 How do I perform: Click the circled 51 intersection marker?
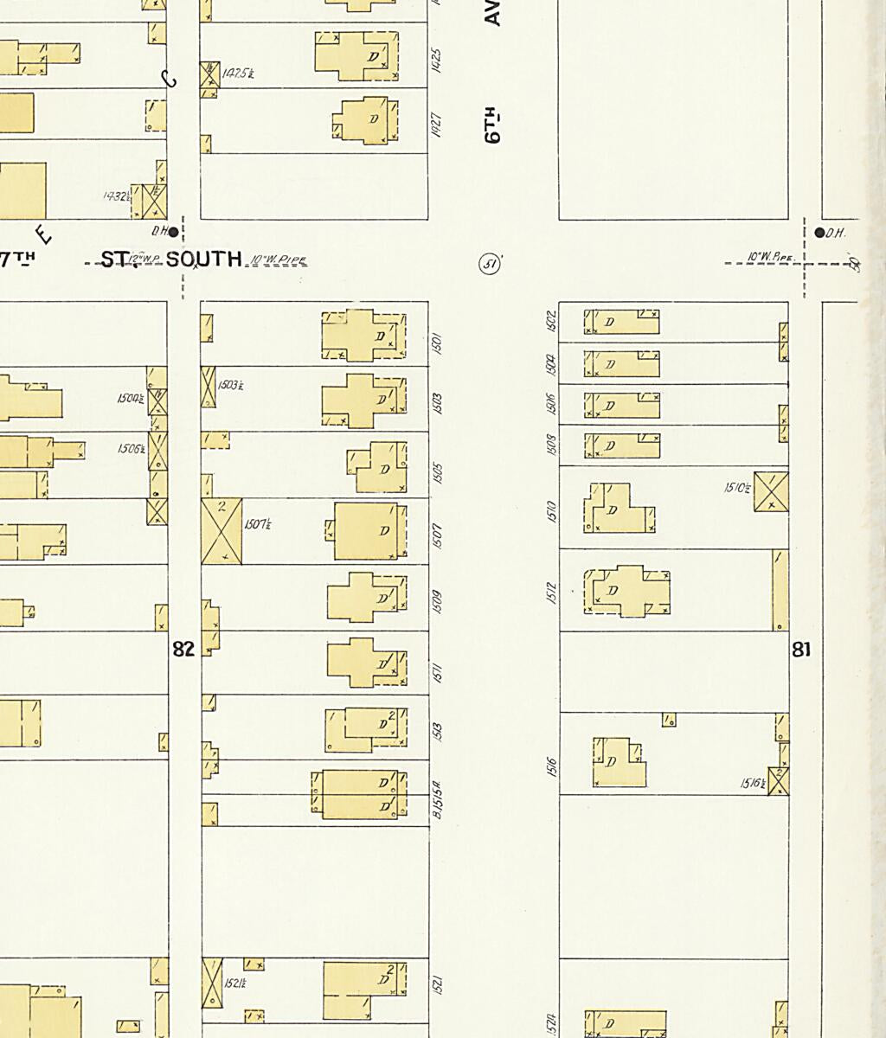tap(491, 265)
